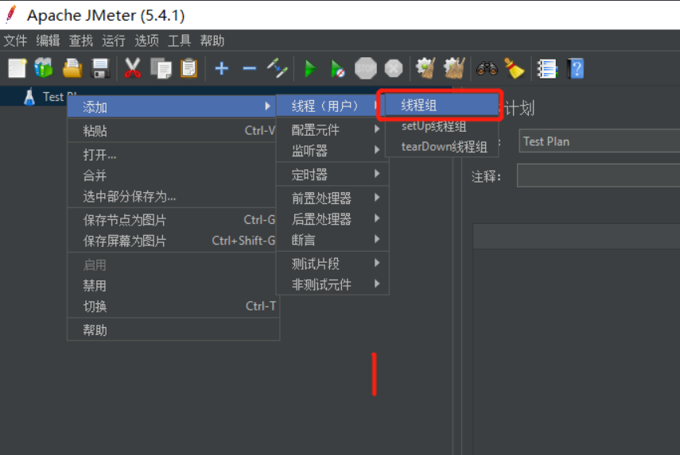
Task: Expand the 断言 submenu
Action: (x=332, y=240)
